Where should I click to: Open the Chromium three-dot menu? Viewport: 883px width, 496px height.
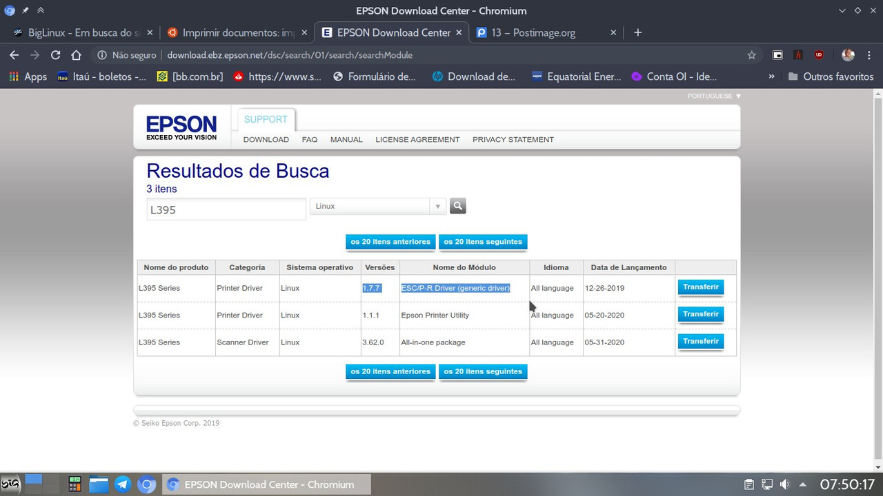point(869,55)
